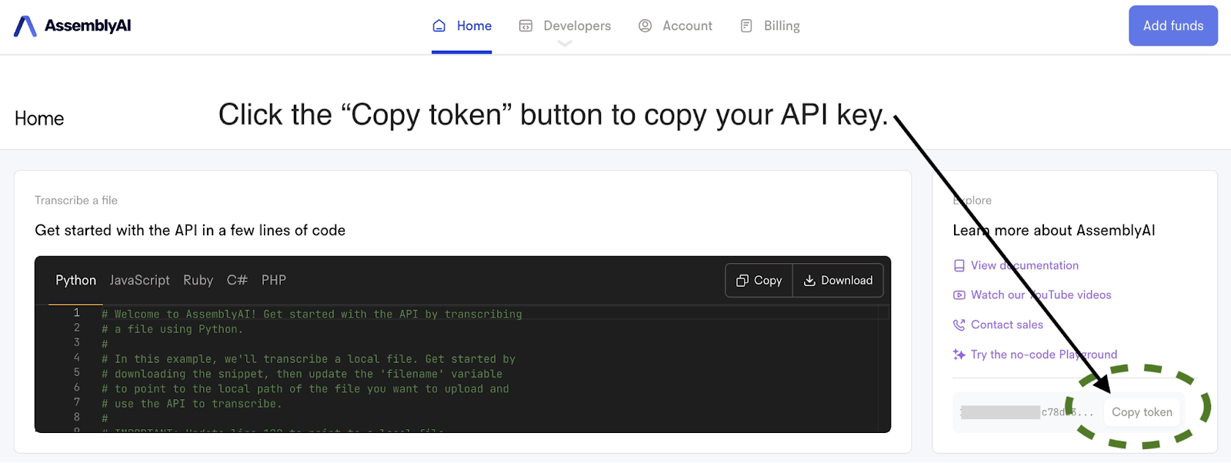Click the Account person icon
This screenshot has height=463, width=1231.
[x=646, y=26]
